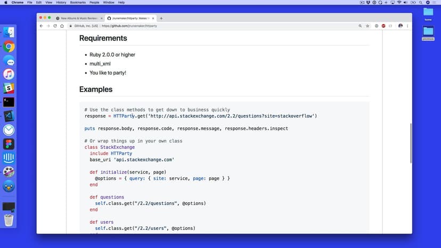
Task: Open iTunes music app in dock
Action: tap(9, 75)
